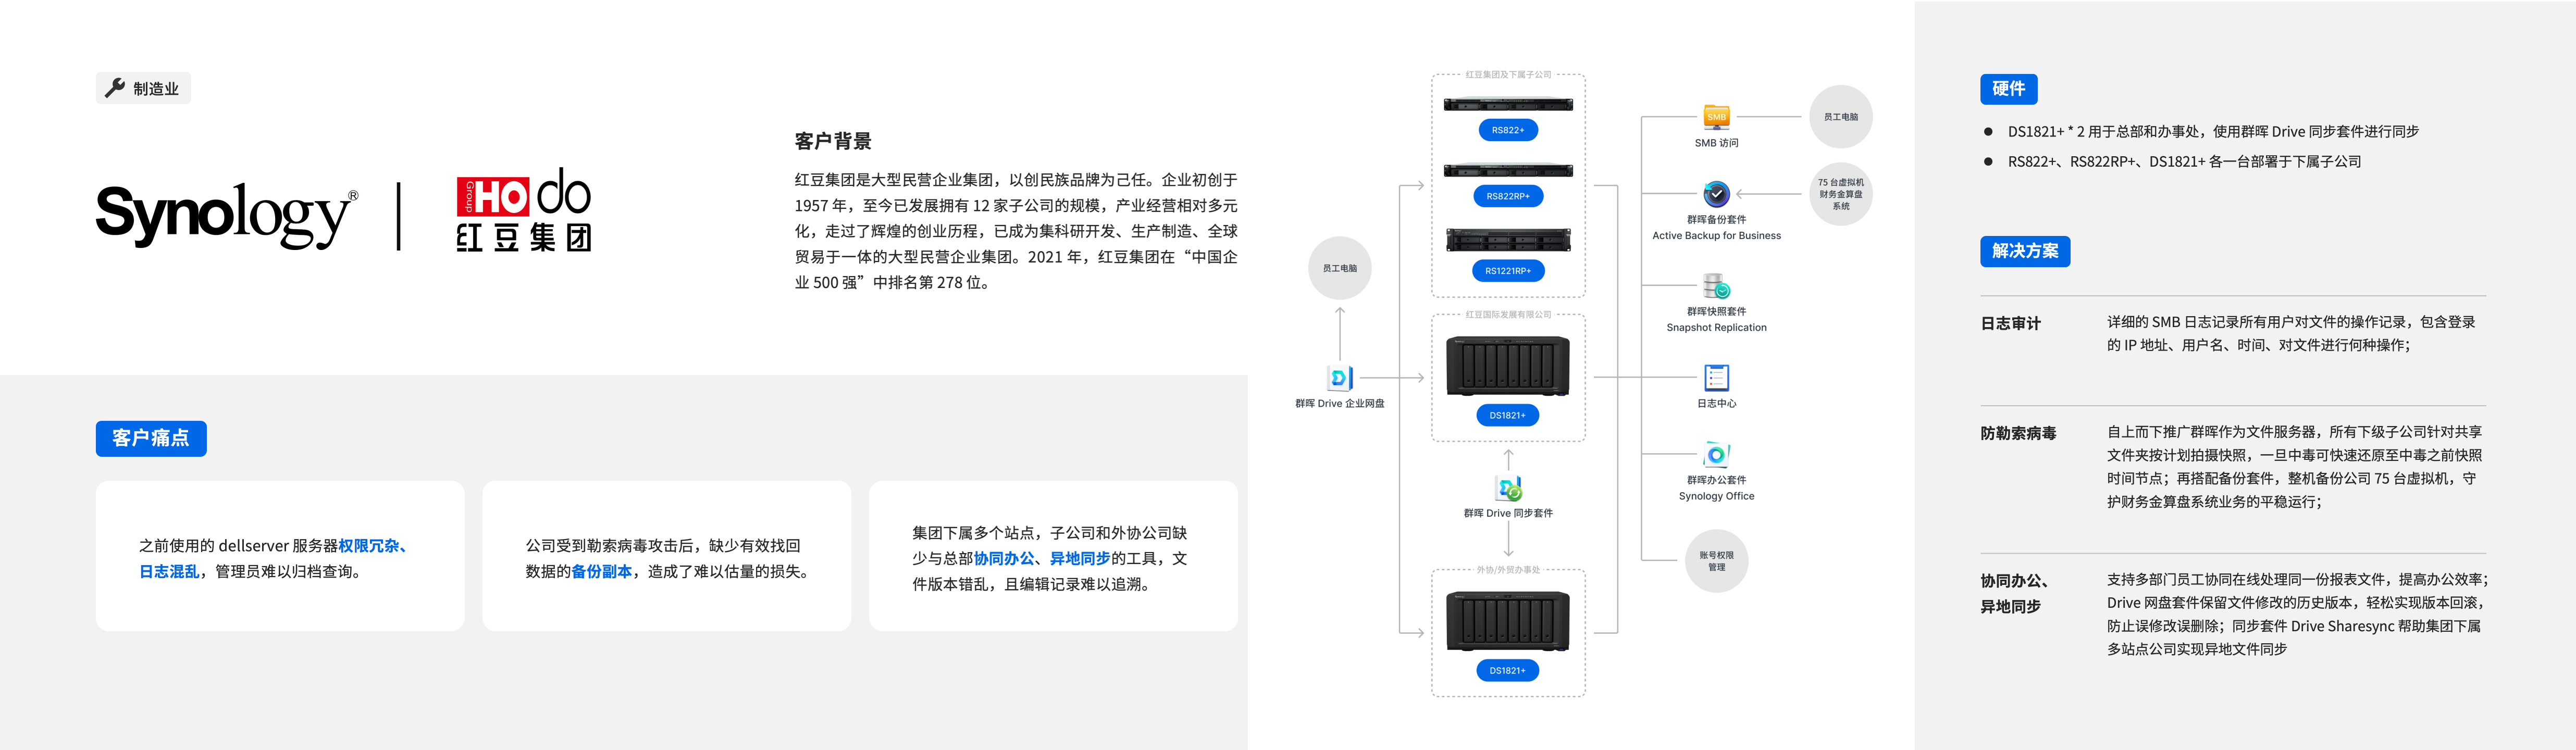Click the highlighted text 异地同步 in pain points

pyautogui.click(x=1080, y=558)
